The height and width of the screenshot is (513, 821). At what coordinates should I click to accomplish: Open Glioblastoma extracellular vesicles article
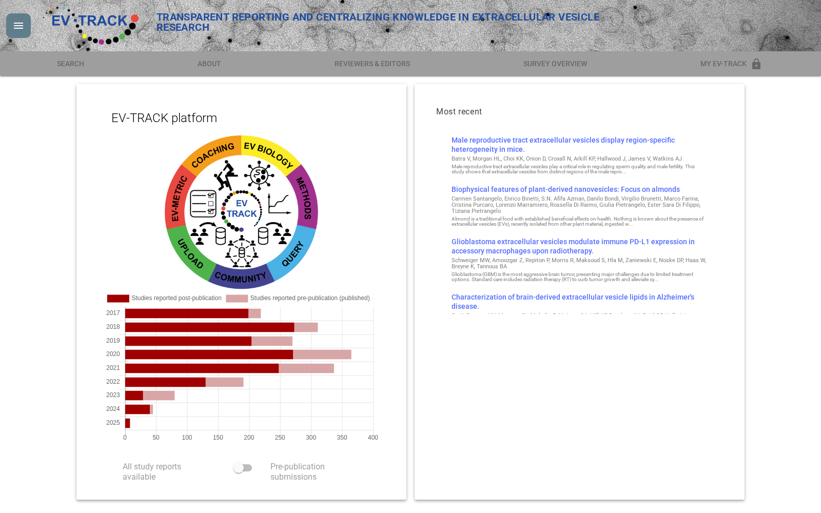573,246
